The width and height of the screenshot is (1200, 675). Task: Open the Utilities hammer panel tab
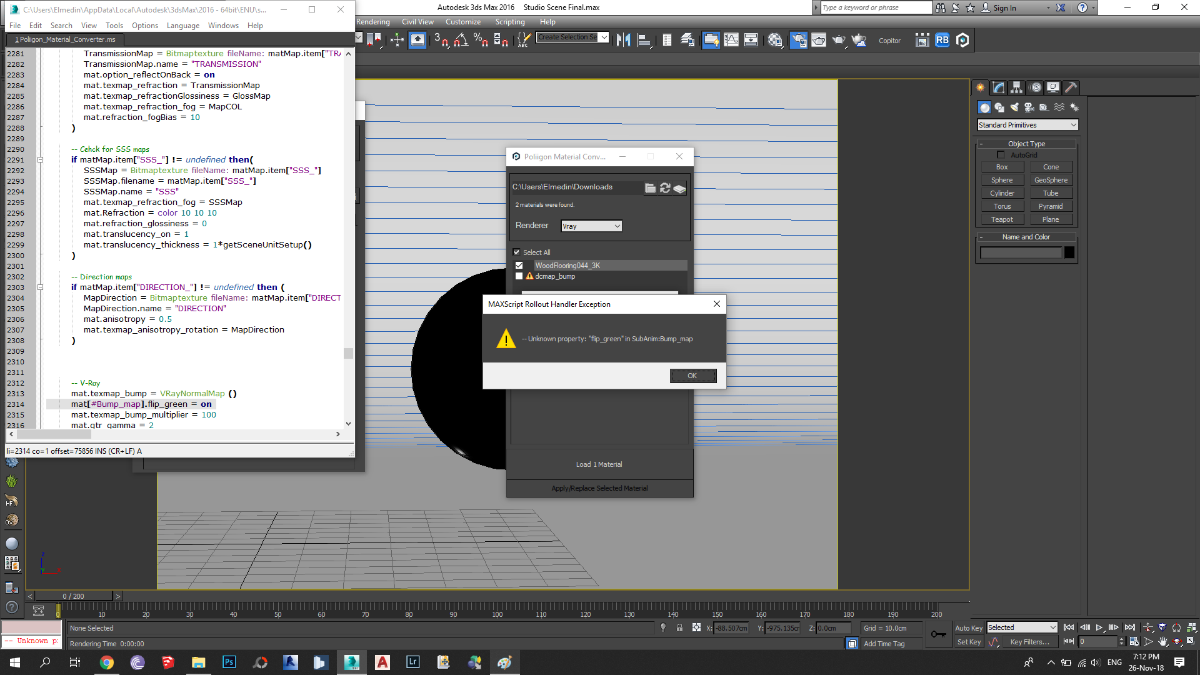[x=1071, y=87]
